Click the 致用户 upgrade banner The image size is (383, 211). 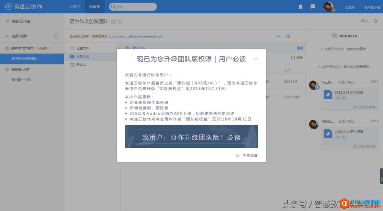point(191,136)
